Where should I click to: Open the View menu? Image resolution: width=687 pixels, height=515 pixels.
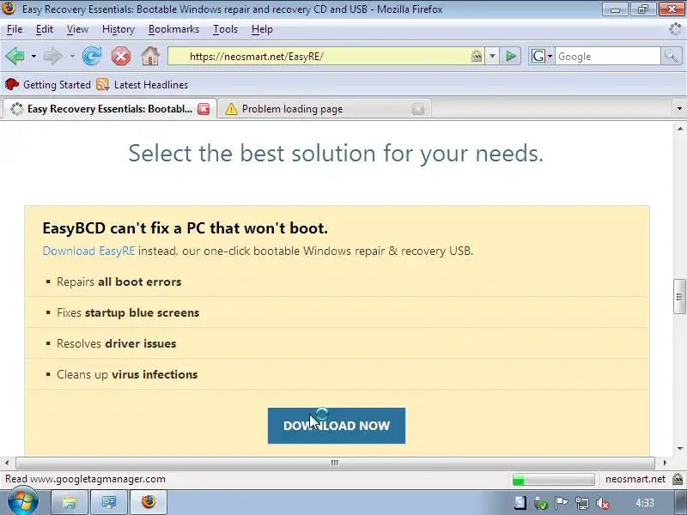point(77,29)
